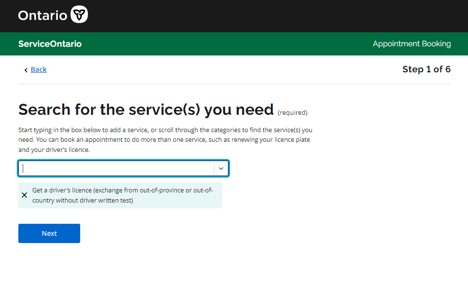
Task: Click the '(required)' label text
Action: [293, 113]
